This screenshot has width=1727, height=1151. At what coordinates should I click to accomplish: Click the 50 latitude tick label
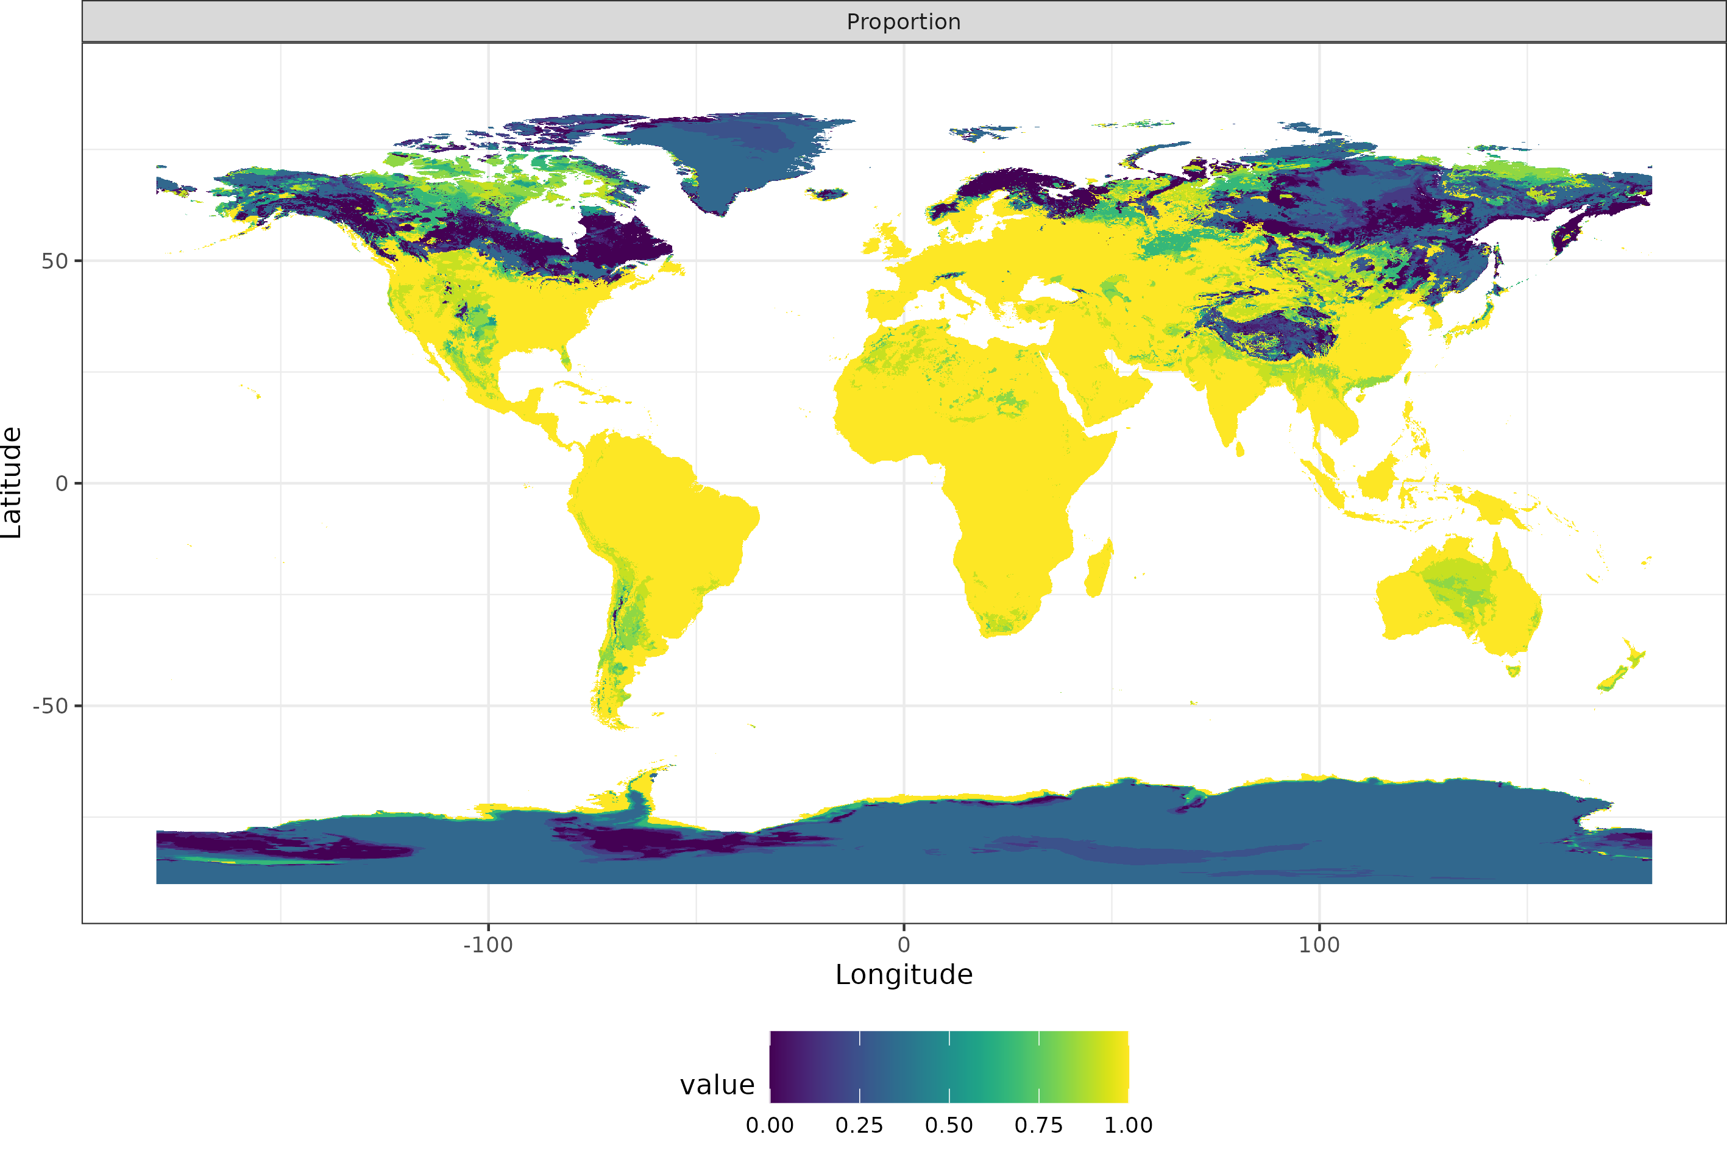[54, 261]
